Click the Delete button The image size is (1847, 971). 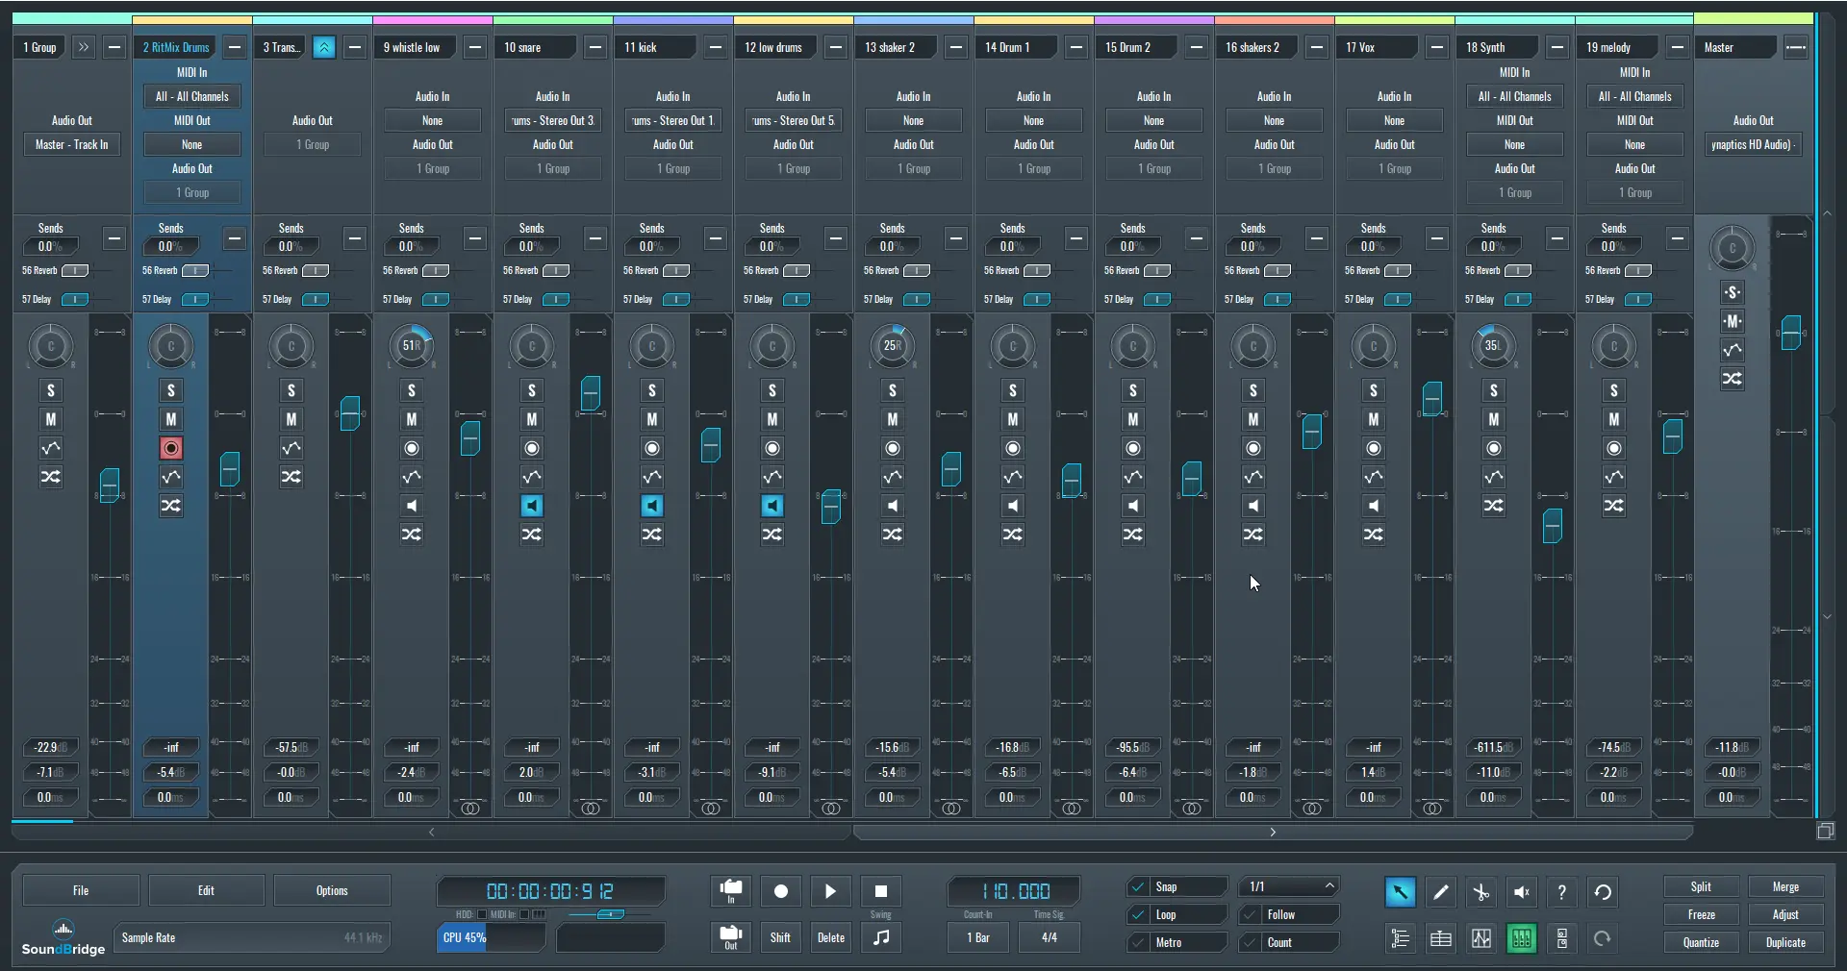(831, 937)
